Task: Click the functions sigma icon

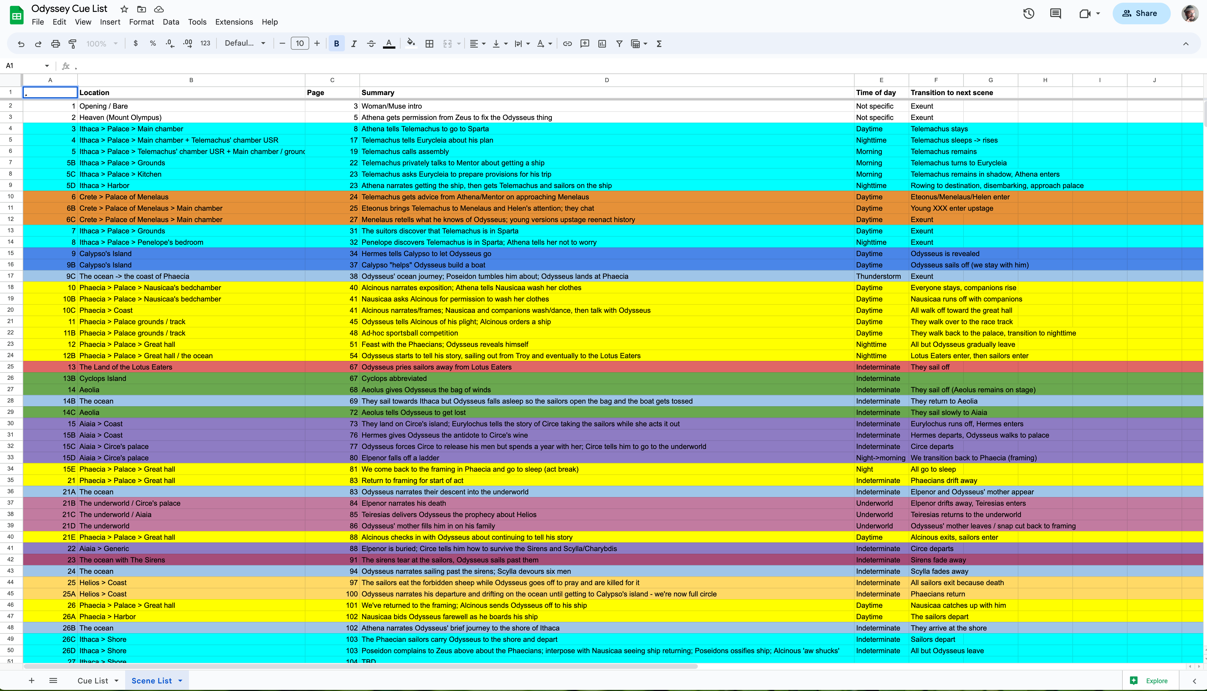Action: point(659,44)
